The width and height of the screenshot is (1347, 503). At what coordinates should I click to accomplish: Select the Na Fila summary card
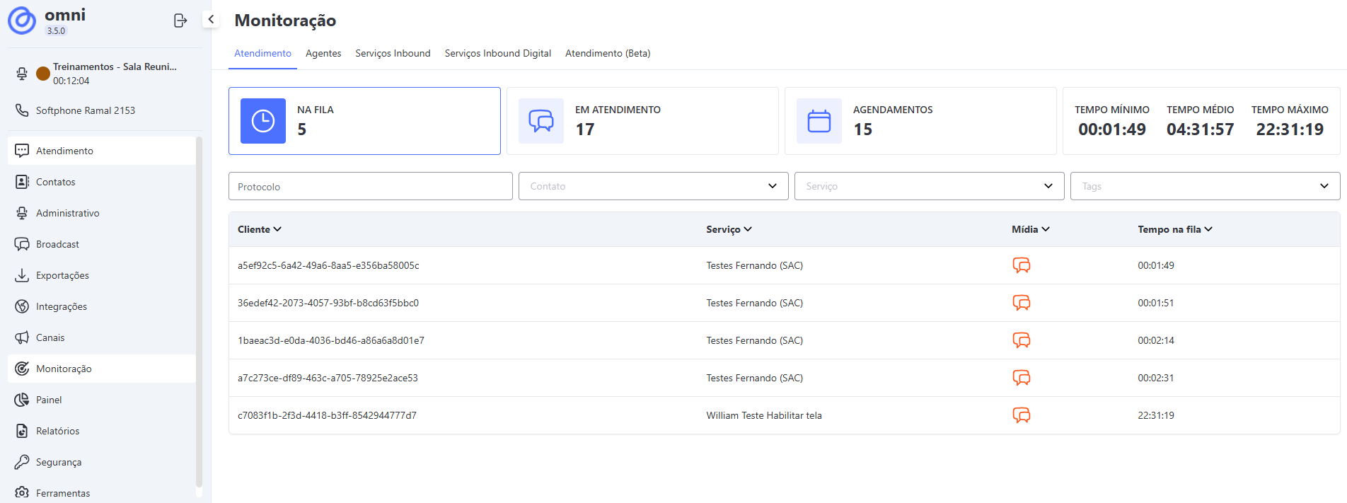pos(364,121)
